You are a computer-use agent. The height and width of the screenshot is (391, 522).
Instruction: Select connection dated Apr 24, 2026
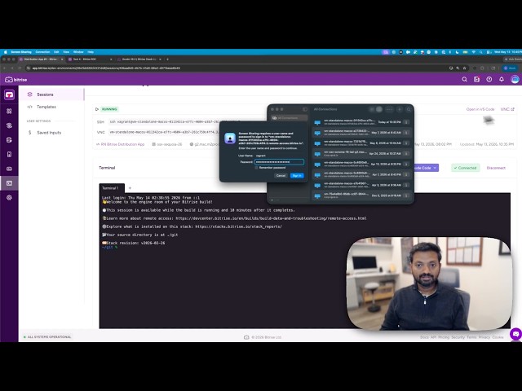point(361,154)
